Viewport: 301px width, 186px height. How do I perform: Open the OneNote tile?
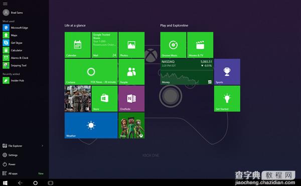click(x=131, y=98)
